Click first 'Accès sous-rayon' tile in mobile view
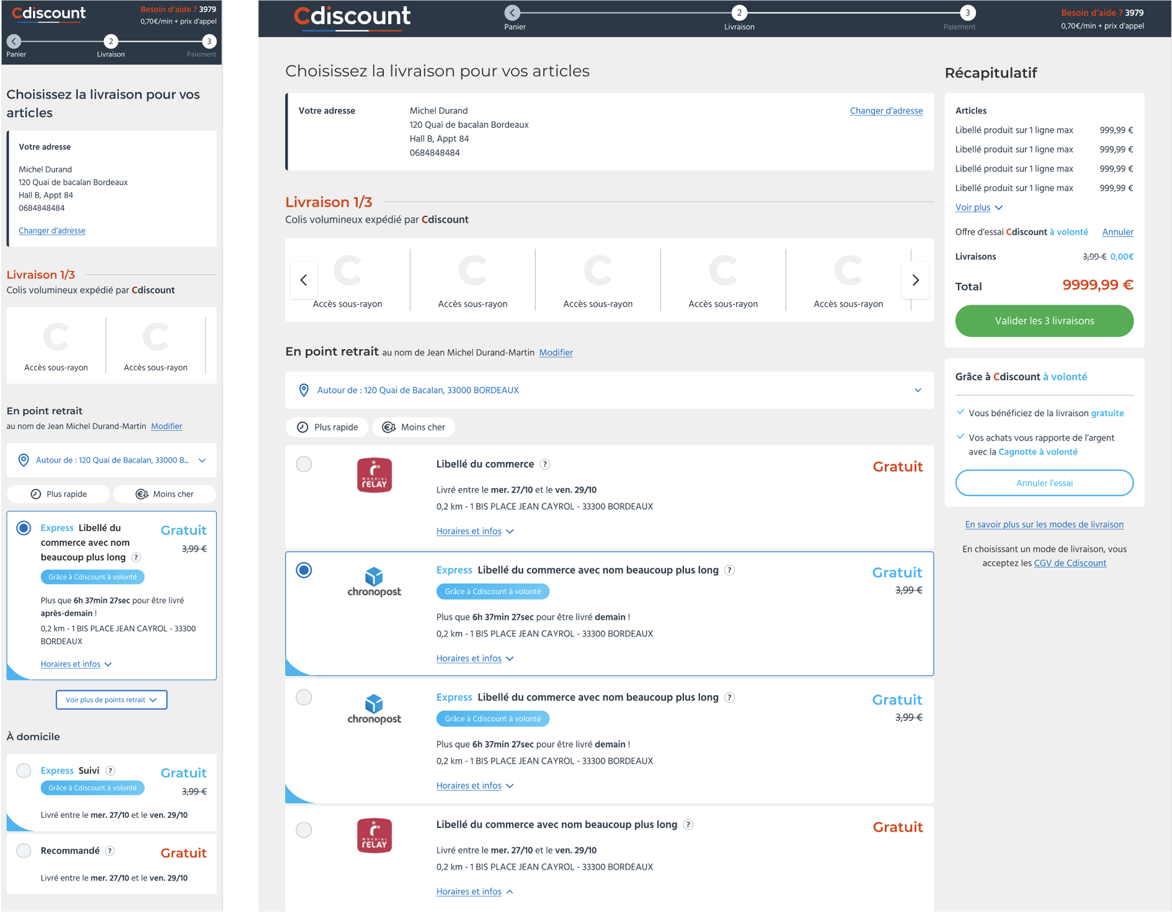 coord(56,345)
